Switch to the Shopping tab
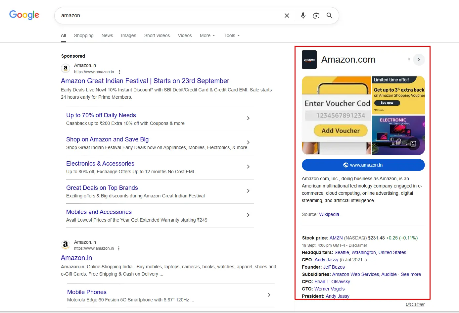 (x=84, y=35)
